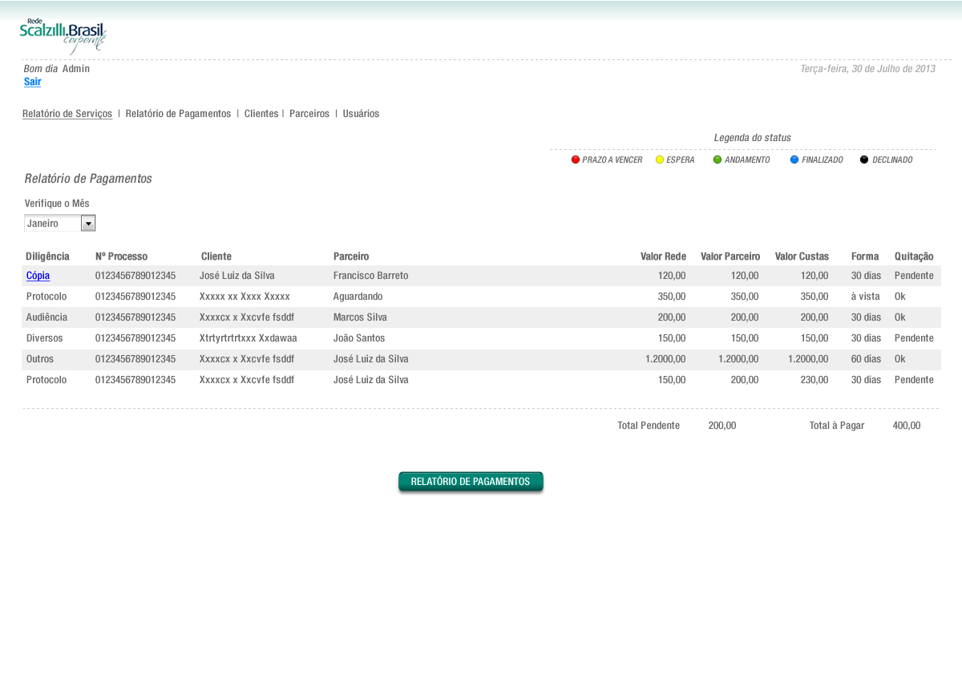This screenshot has width=962, height=691.
Task: Open Relatório de Serviços menu item
Action: pos(67,114)
